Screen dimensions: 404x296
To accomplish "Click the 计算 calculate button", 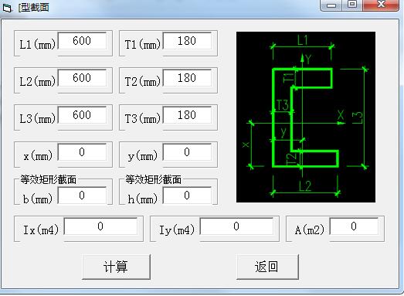I will (x=116, y=267).
